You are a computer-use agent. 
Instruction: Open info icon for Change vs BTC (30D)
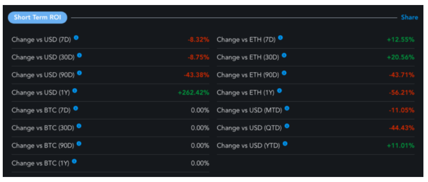79,126
